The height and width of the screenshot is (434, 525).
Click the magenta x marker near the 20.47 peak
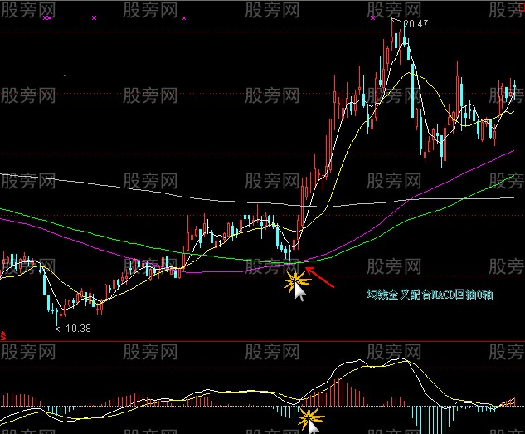coord(373,17)
